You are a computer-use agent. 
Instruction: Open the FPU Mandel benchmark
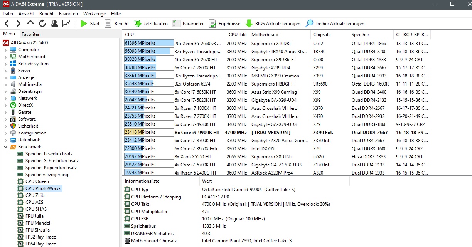(38, 223)
